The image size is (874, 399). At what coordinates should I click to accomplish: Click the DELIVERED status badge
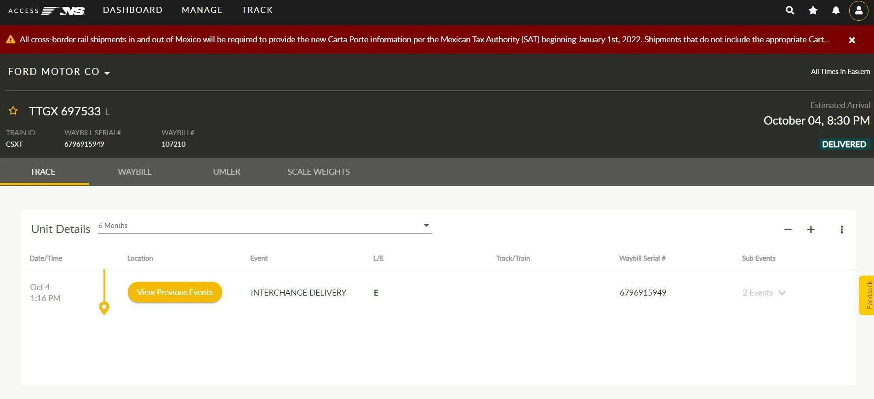pos(844,144)
